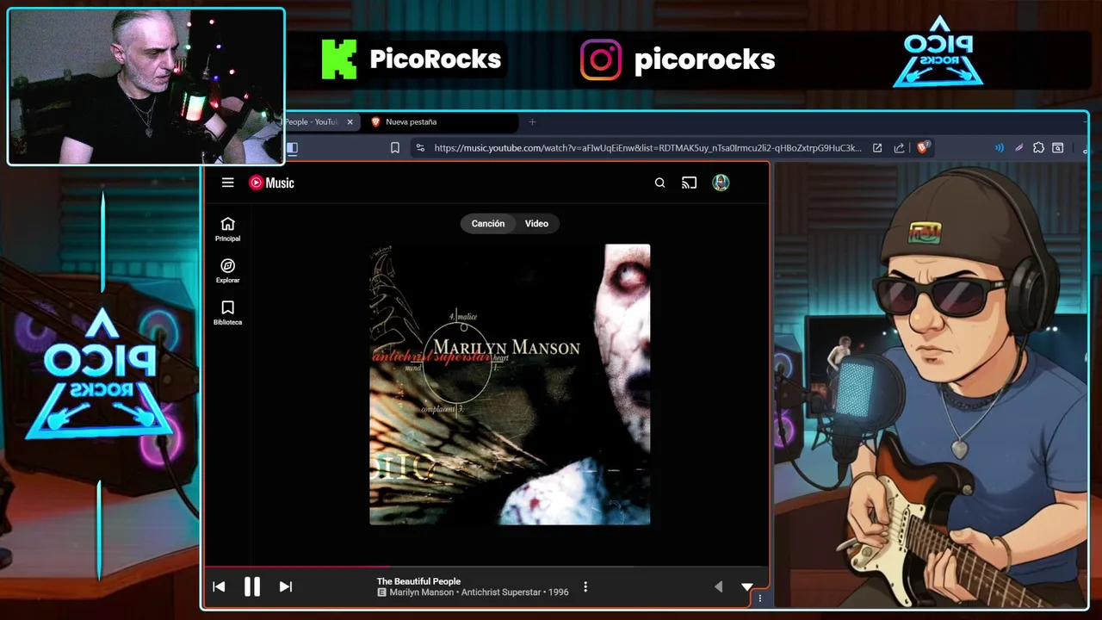Image resolution: width=1102 pixels, height=620 pixels.
Task: Skip to the next track
Action: point(286,586)
